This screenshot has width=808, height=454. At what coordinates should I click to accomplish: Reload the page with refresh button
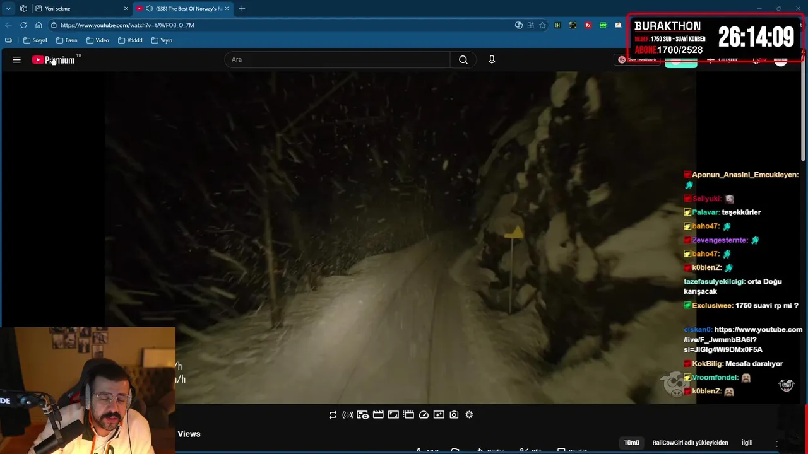pos(23,25)
